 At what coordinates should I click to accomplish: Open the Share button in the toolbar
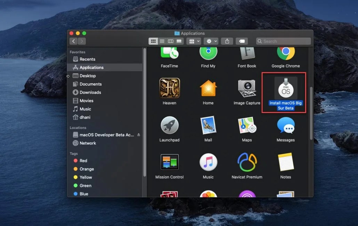pyautogui.click(x=227, y=41)
